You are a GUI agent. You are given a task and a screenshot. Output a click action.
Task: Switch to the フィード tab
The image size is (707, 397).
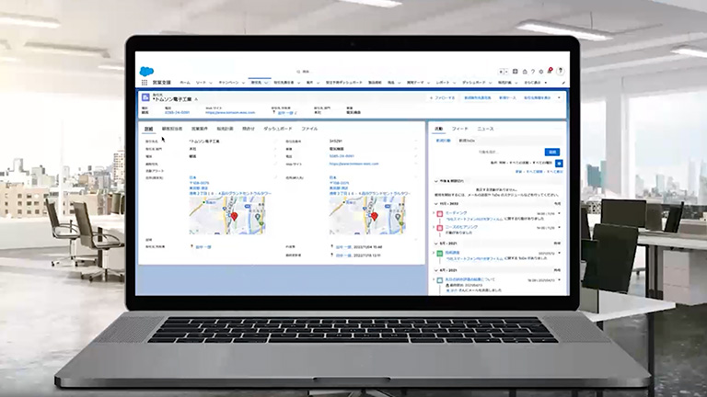coord(460,129)
